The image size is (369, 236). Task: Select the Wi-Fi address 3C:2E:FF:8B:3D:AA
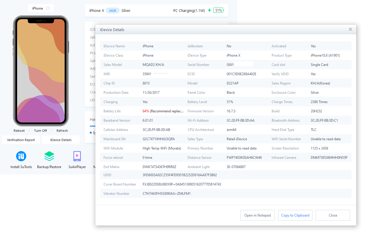pos(241,120)
